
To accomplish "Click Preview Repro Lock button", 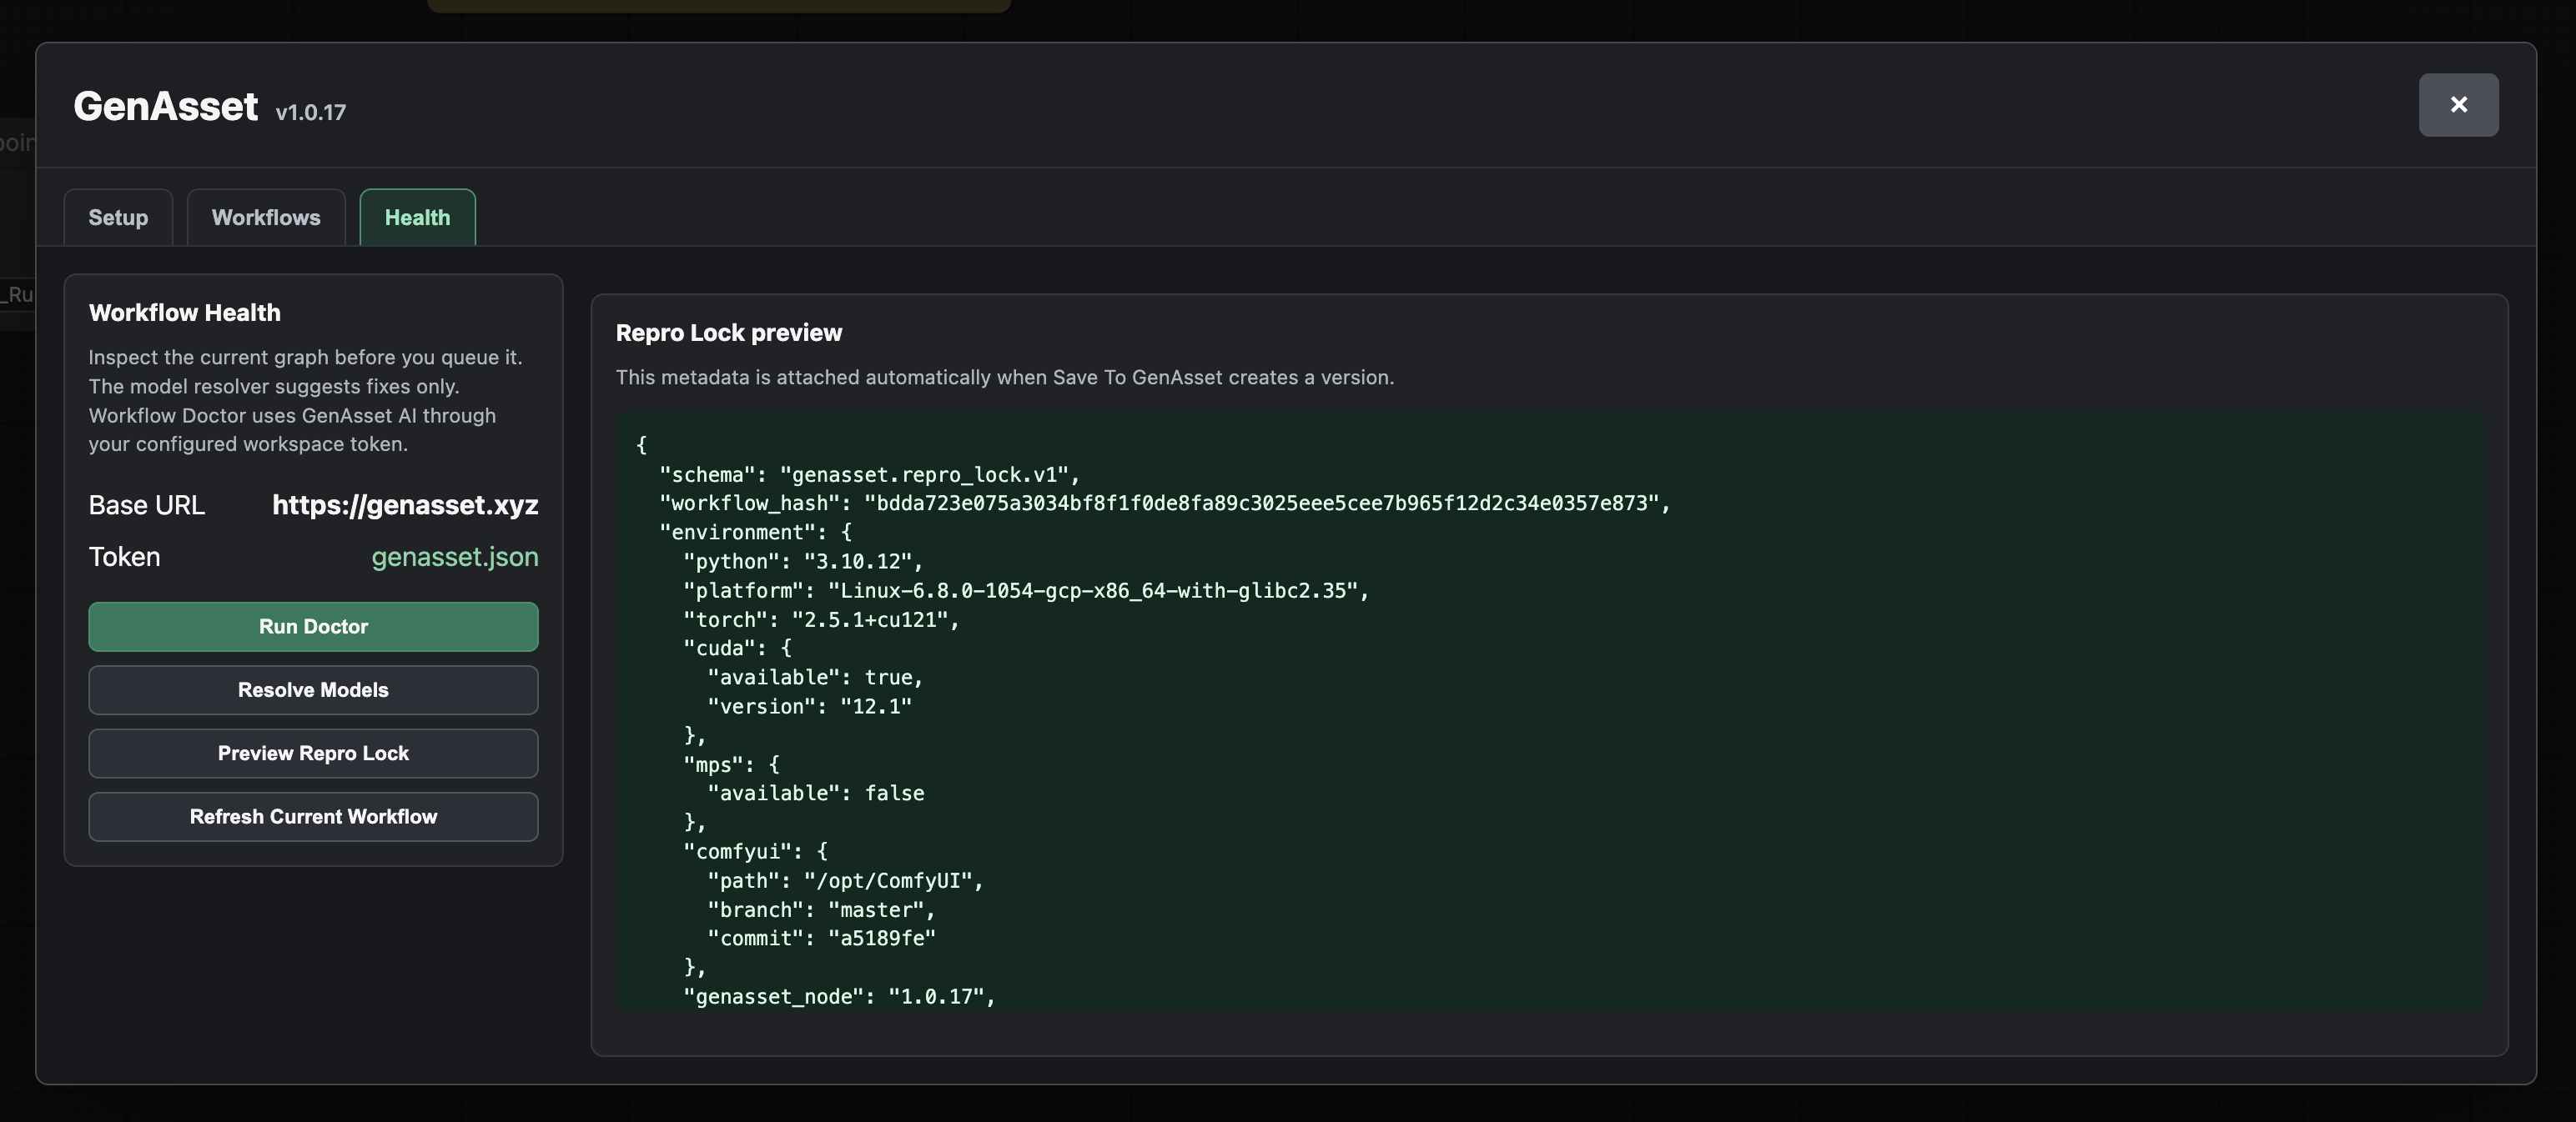I will point(313,754).
